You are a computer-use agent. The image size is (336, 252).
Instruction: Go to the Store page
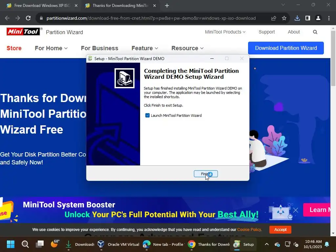pos(14,48)
